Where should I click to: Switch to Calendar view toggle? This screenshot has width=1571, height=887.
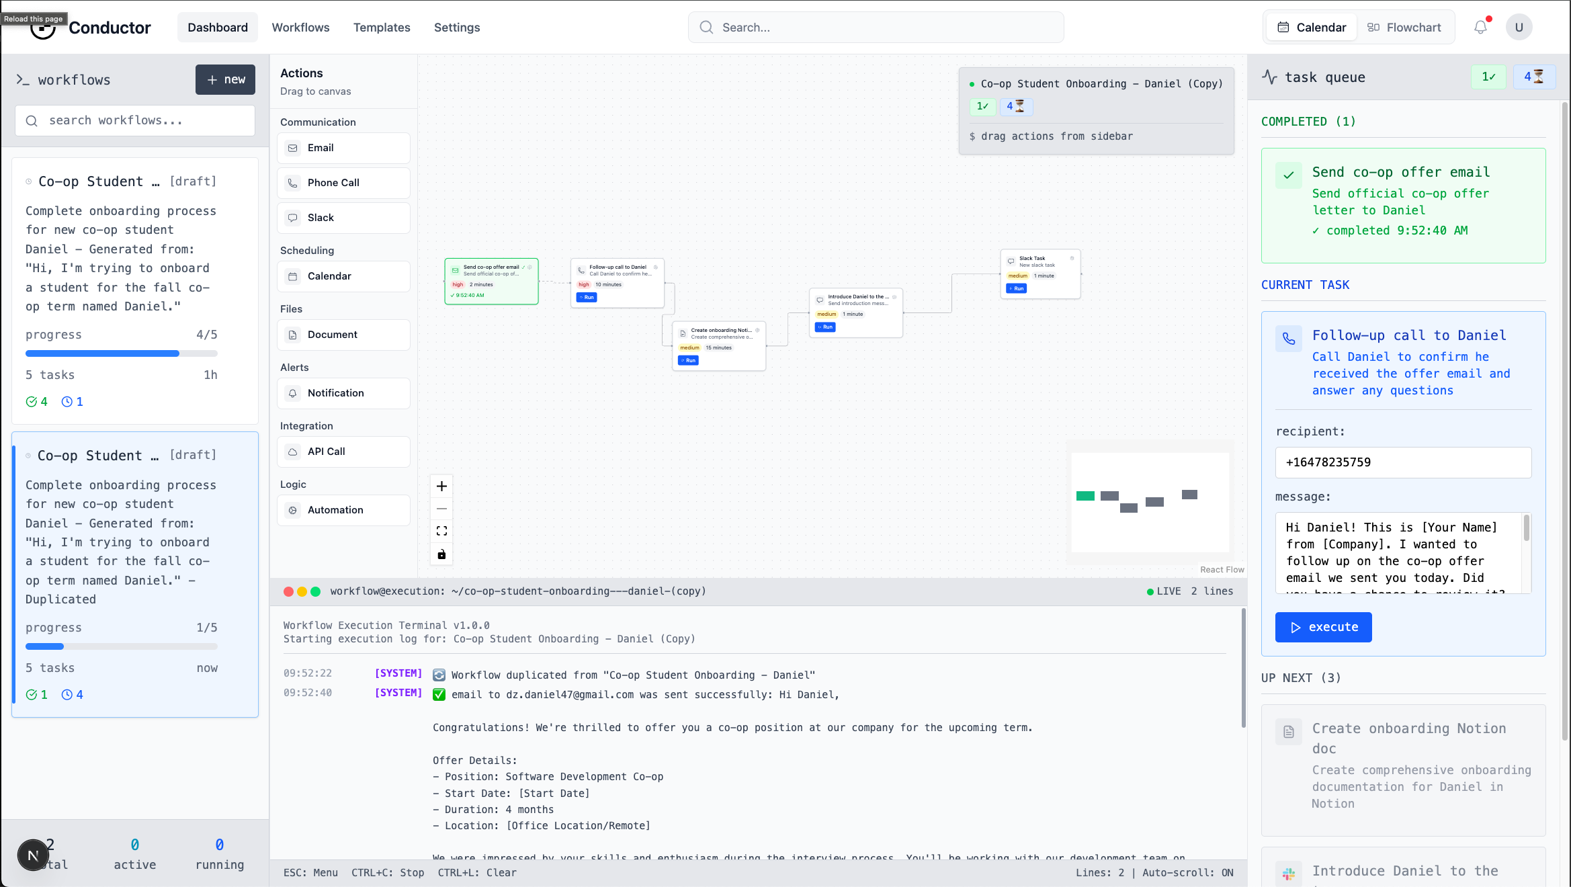[x=1312, y=28]
